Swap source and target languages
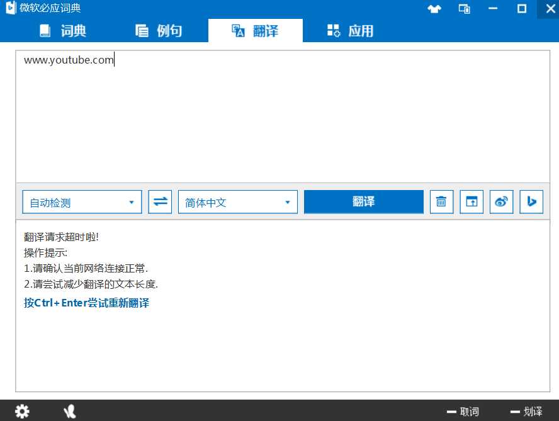This screenshot has height=421, width=559. click(160, 202)
